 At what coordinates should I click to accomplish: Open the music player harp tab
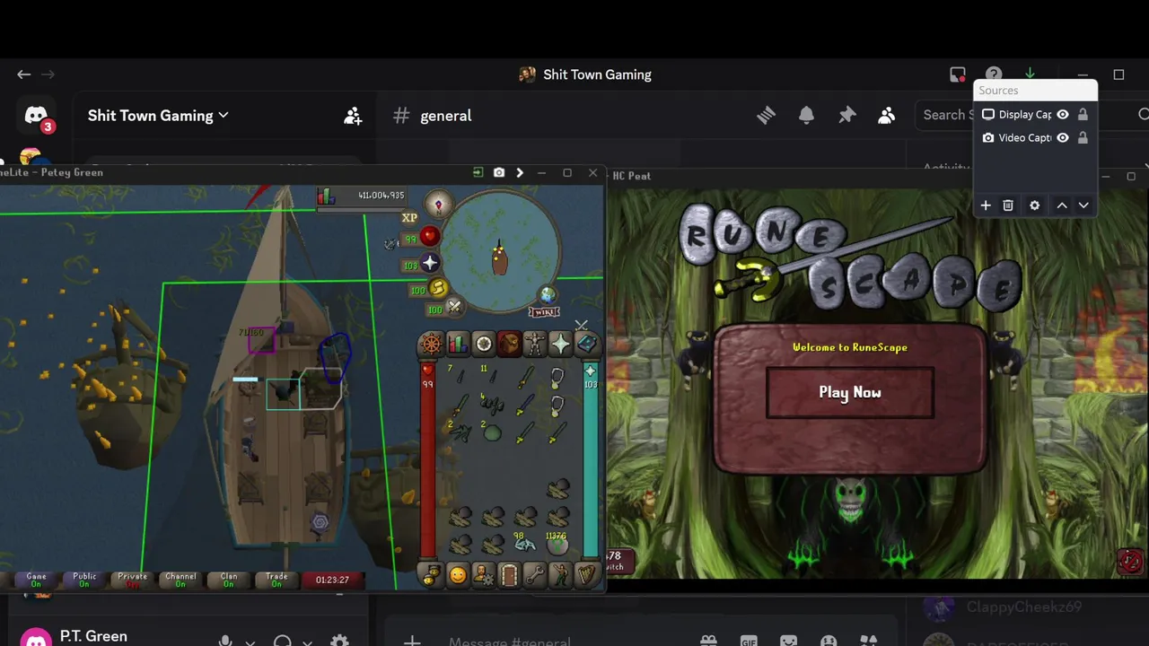tap(587, 575)
